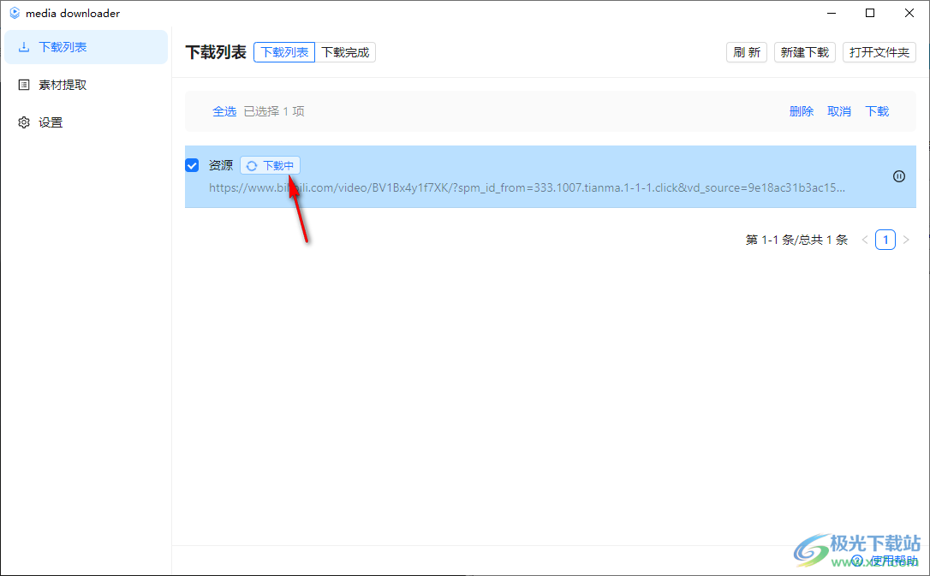Click the 删除 link
This screenshot has height=576, width=930.
(x=802, y=111)
